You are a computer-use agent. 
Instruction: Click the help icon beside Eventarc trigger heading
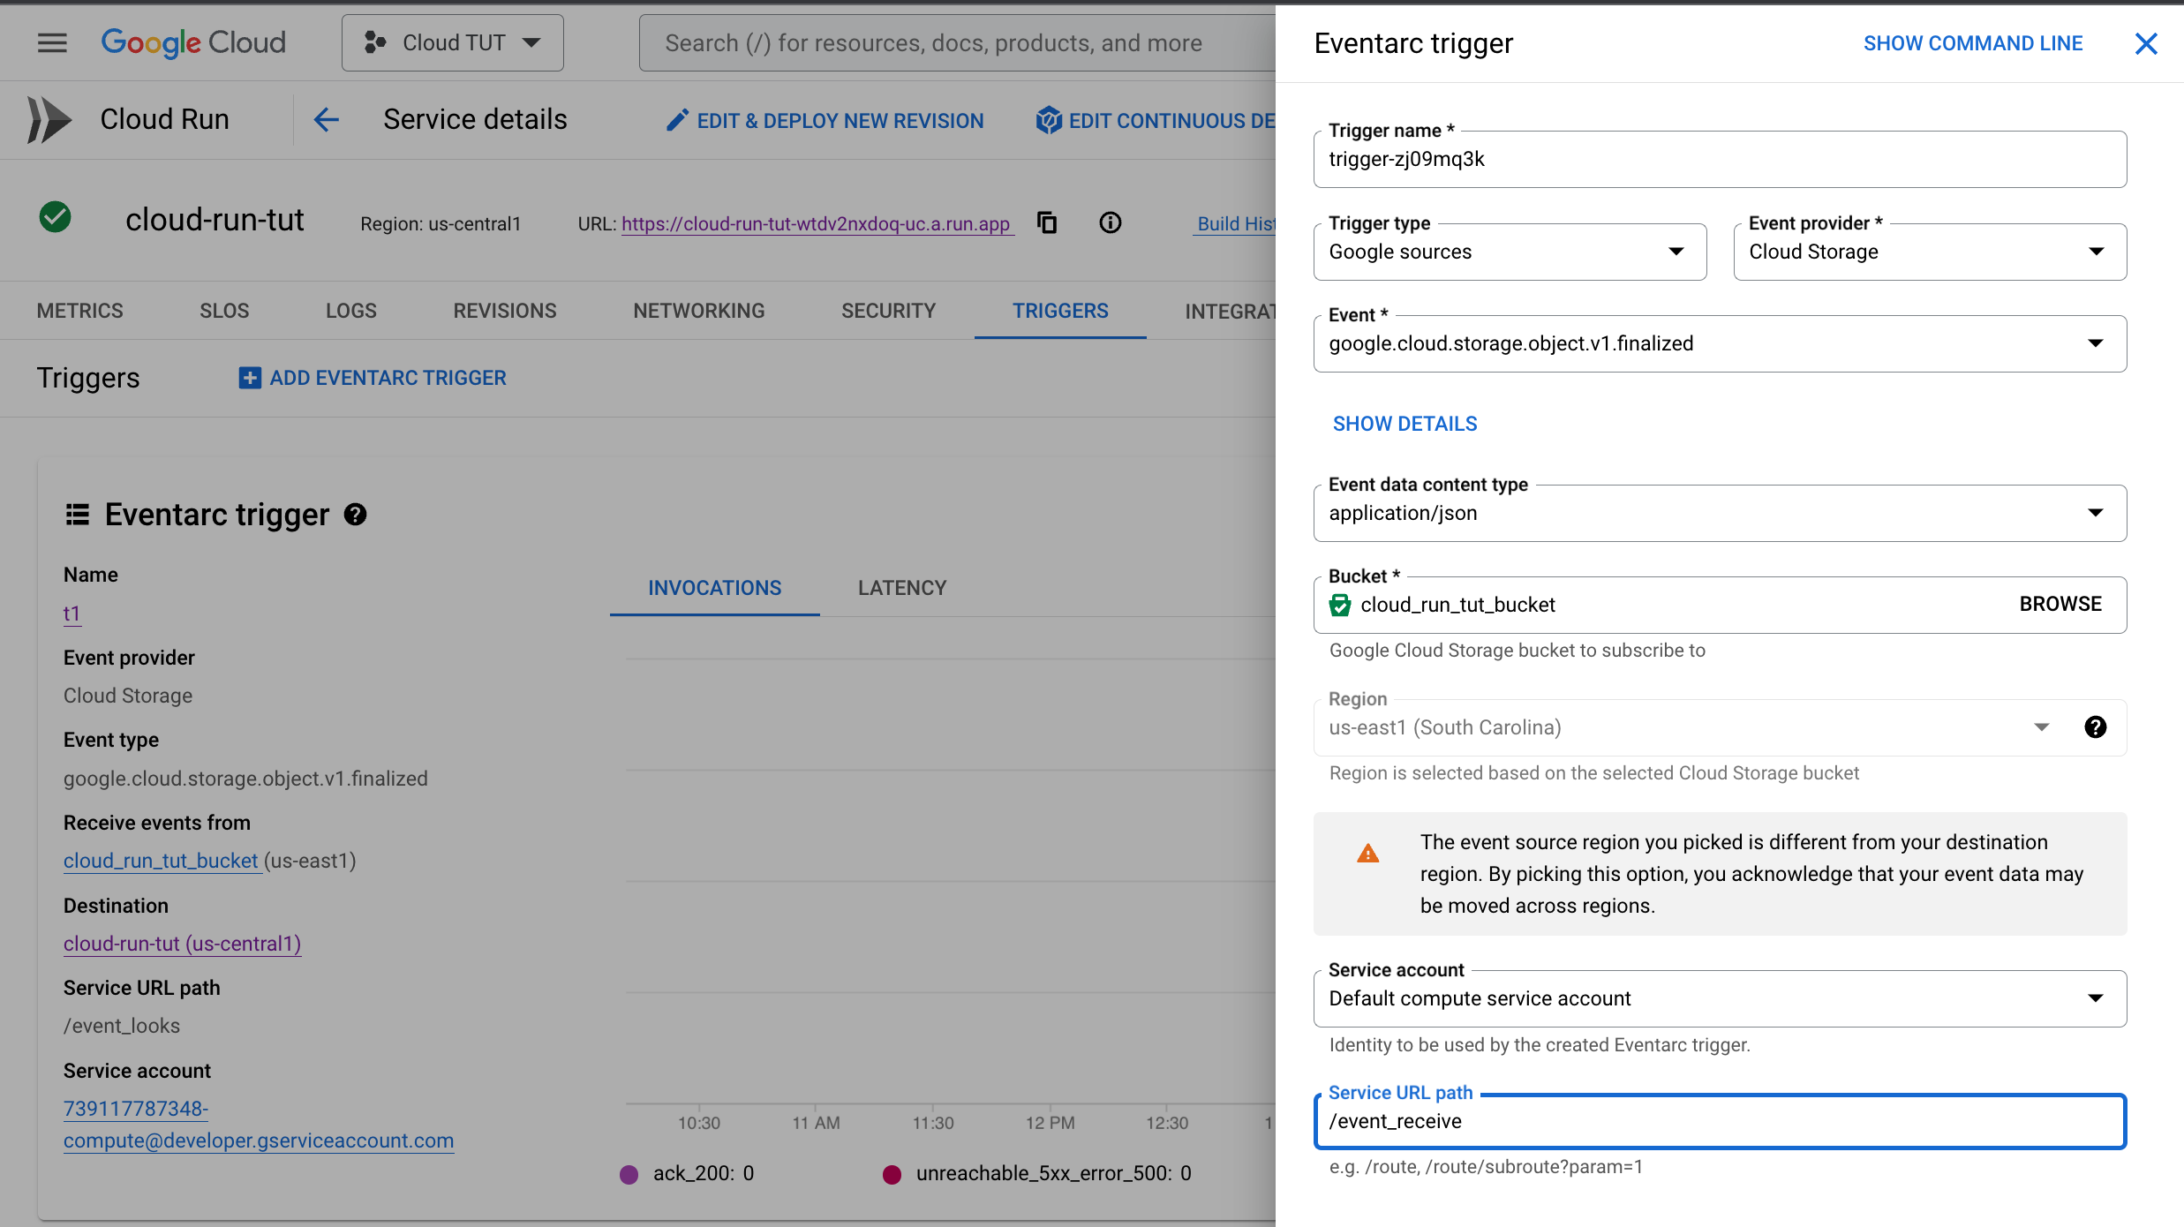[355, 515]
